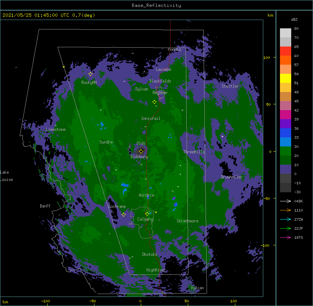Select the yellow diamond marker below Cochrane
Viewport: 313px width, 306px height.
[x=123, y=214]
